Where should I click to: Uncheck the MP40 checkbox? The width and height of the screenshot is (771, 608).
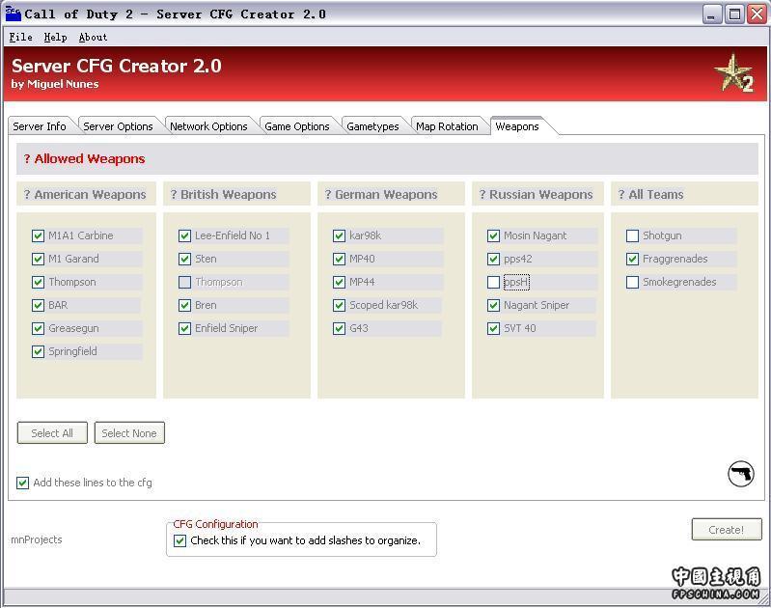pos(339,259)
